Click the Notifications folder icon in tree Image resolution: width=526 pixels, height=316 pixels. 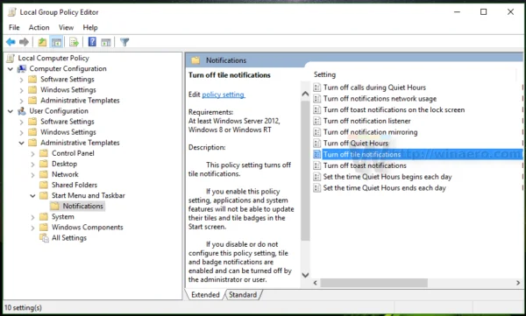(x=55, y=206)
